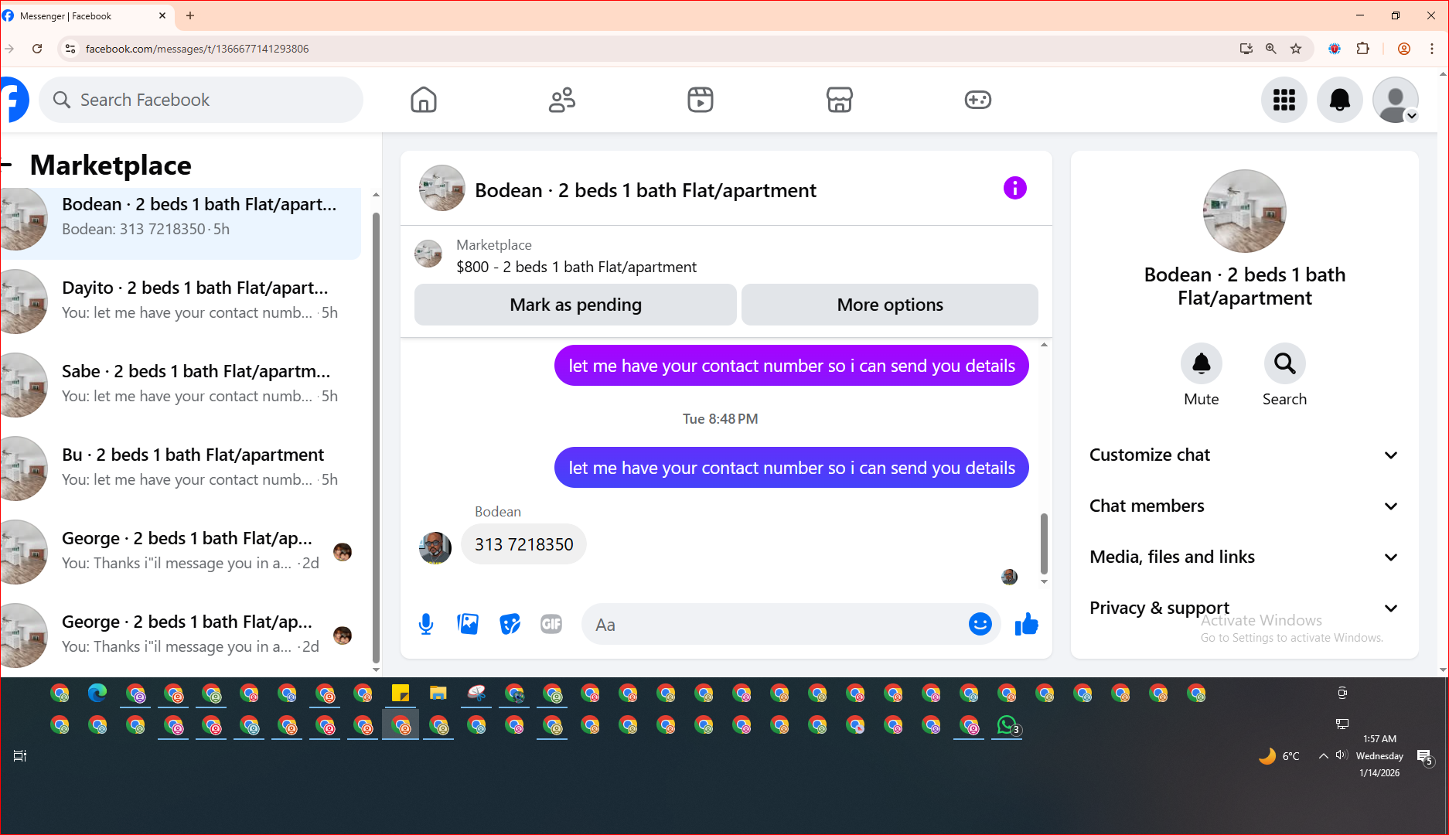This screenshot has width=1449, height=835.
Task: Open the Notifications bell in the header
Action: tap(1340, 100)
